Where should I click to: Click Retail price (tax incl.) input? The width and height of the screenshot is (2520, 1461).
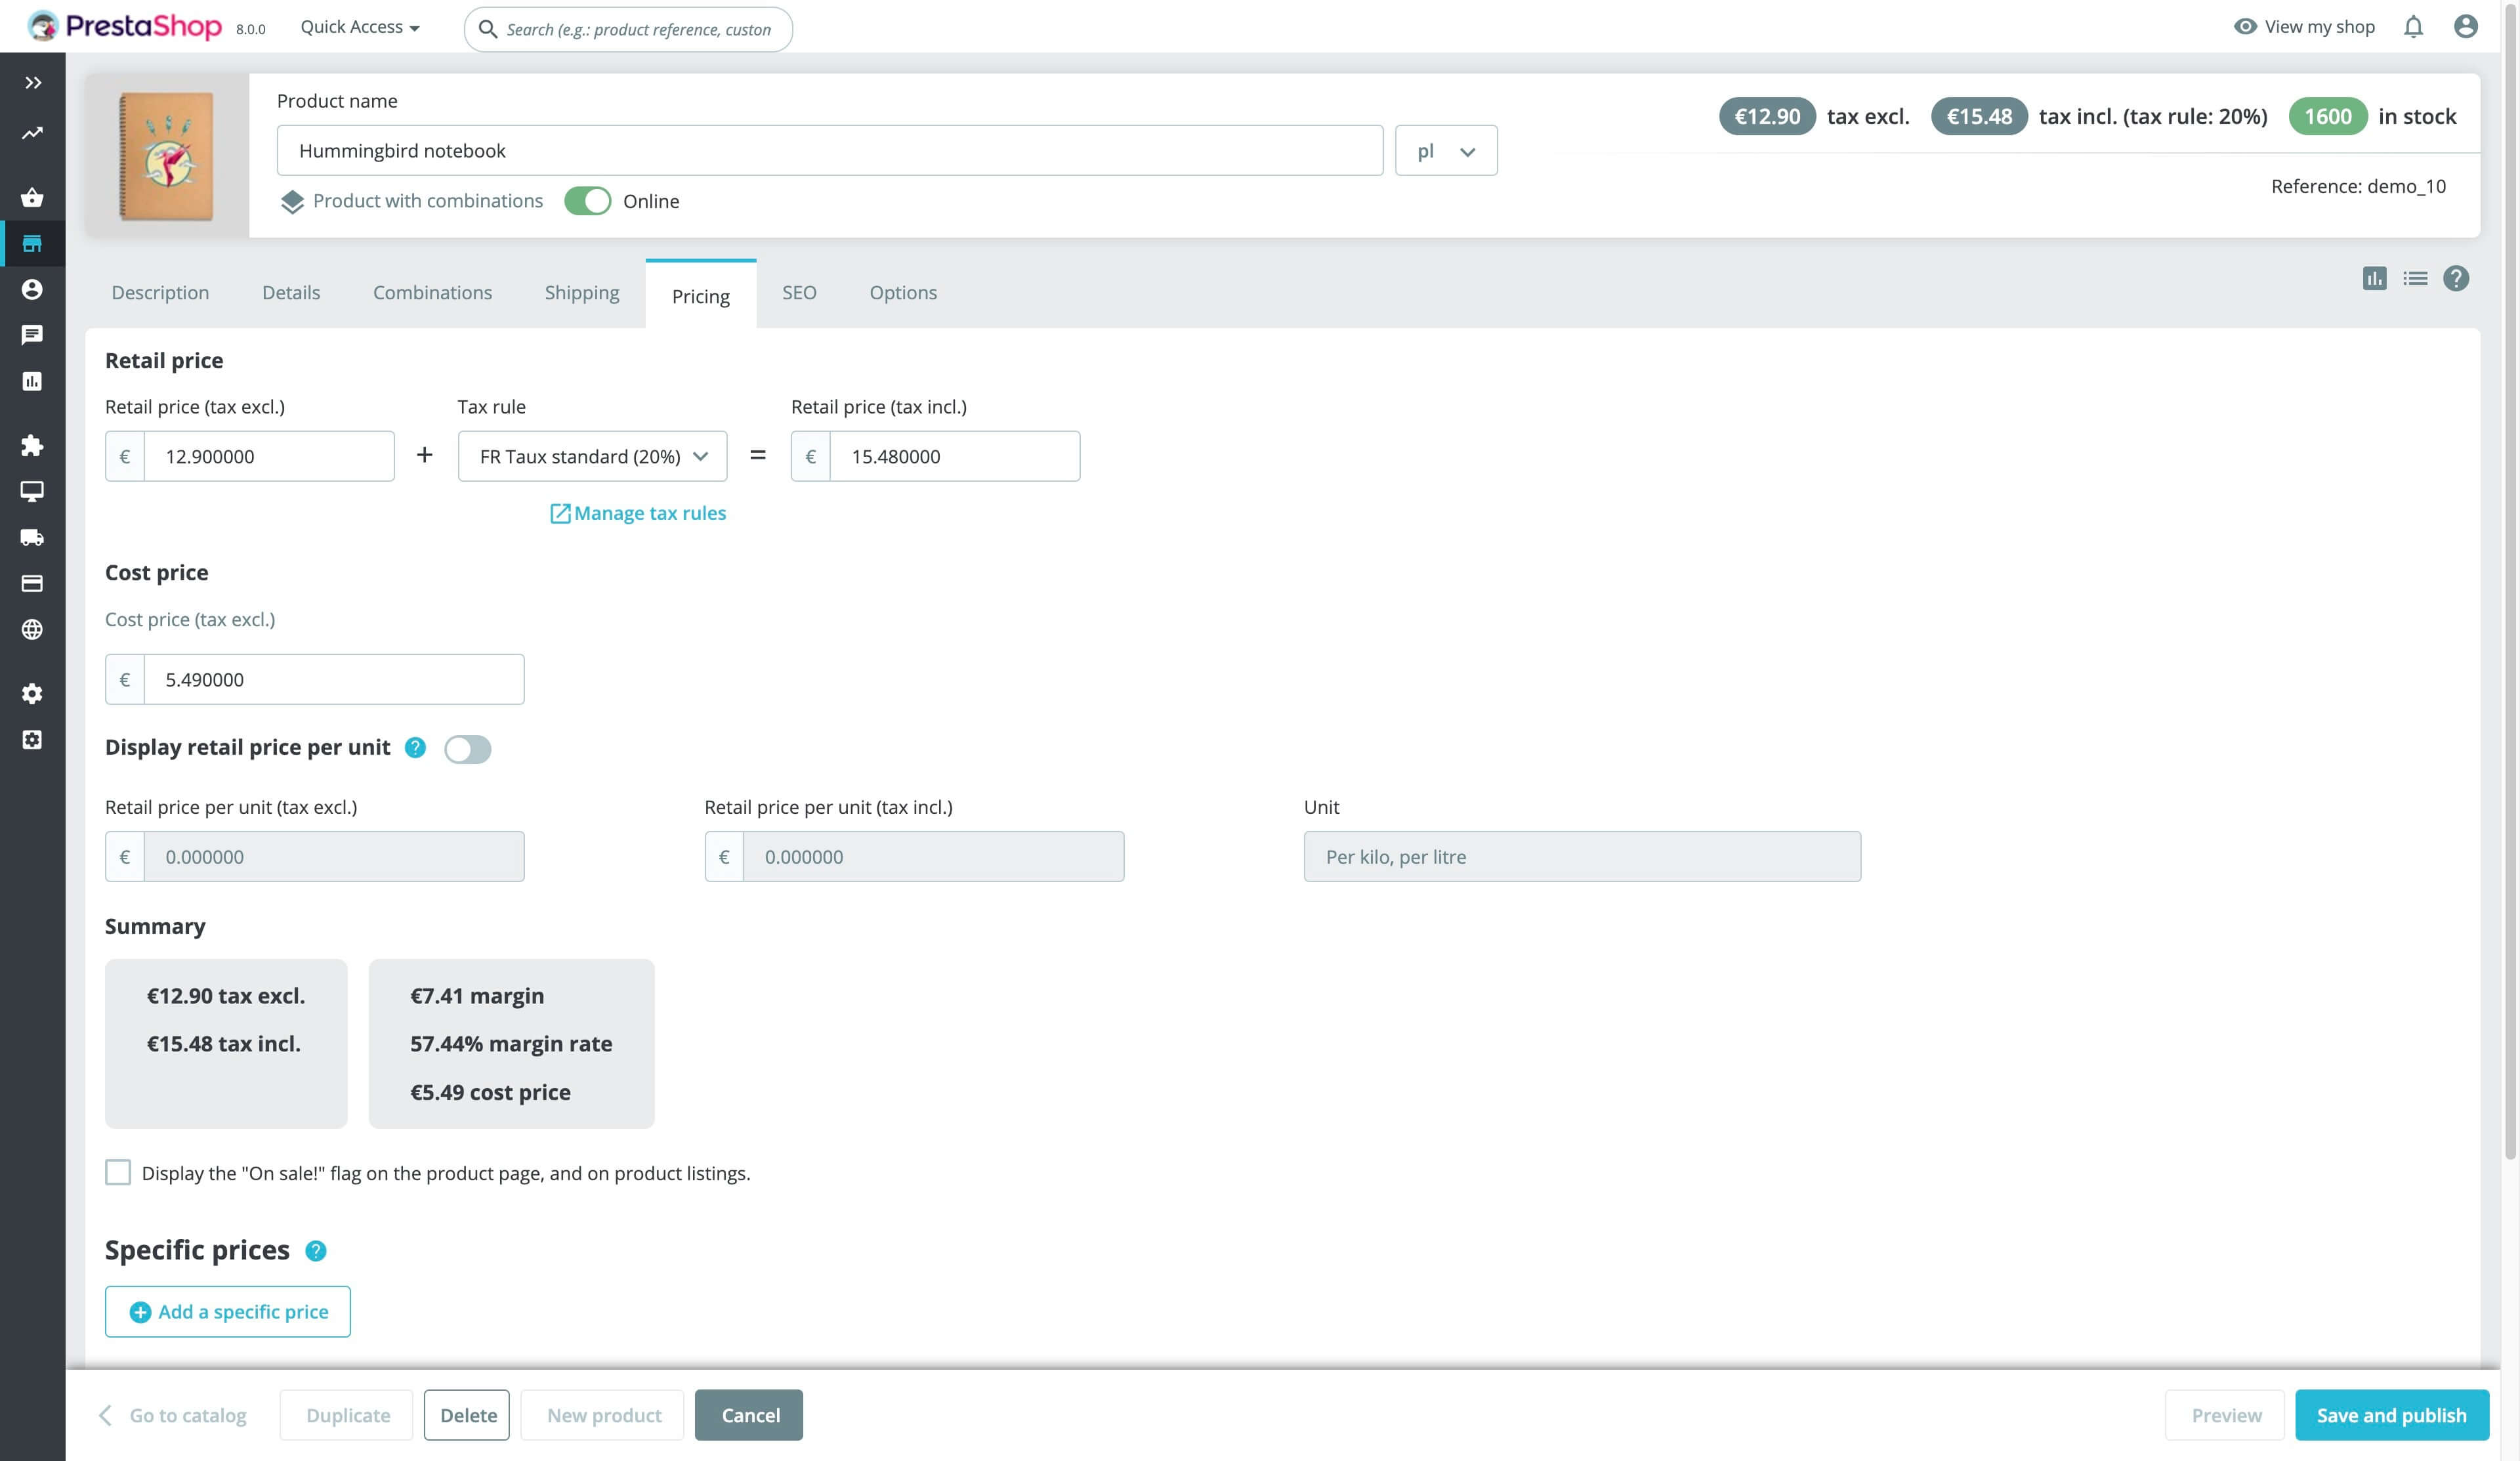pos(955,456)
